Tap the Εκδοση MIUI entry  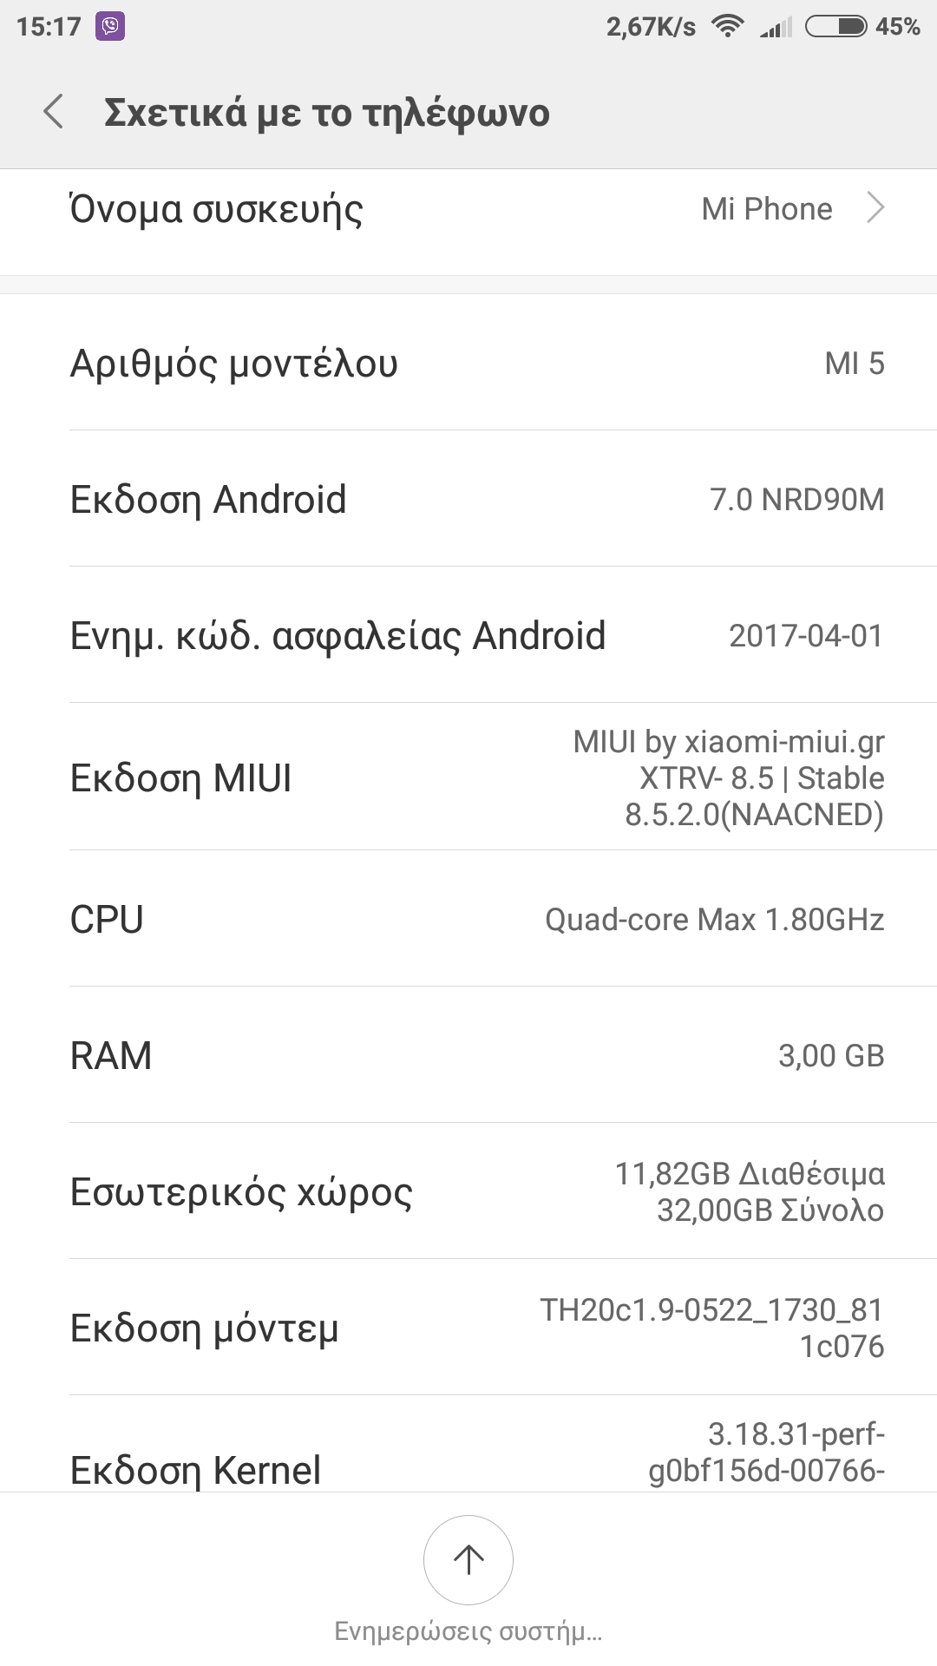pos(468,777)
